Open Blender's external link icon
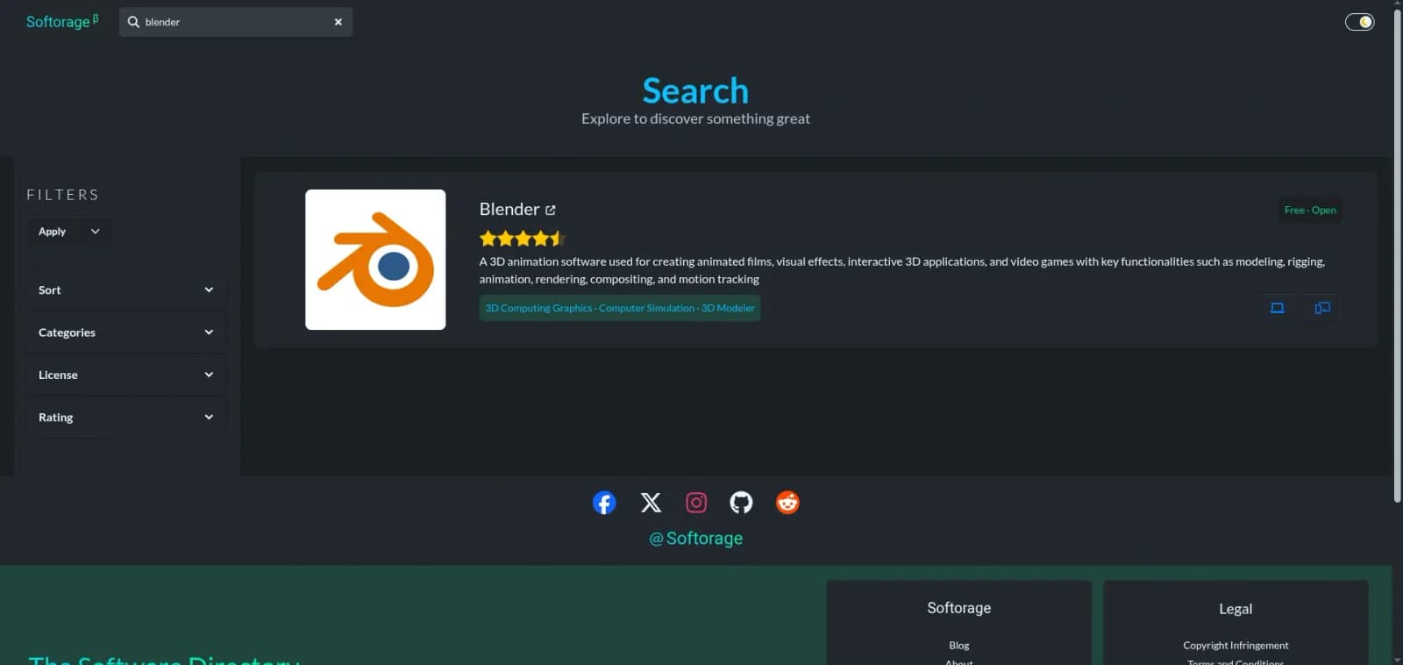 tap(551, 210)
